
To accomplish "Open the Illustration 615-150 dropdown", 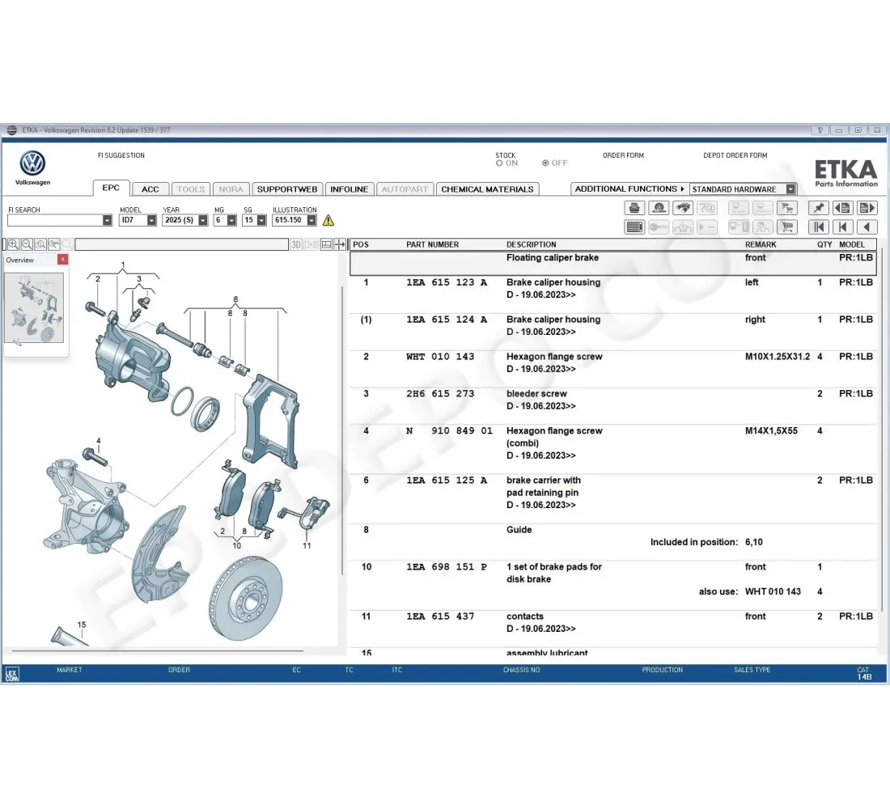I will (311, 220).
